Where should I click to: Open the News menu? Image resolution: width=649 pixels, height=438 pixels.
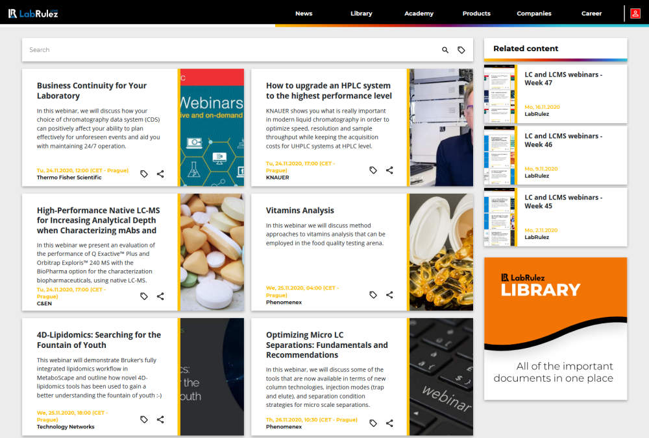pyautogui.click(x=304, y=14)
